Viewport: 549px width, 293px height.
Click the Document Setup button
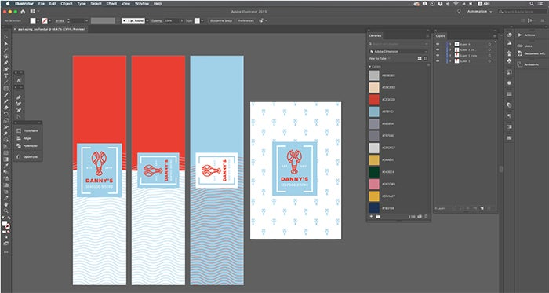coord(221,20)
